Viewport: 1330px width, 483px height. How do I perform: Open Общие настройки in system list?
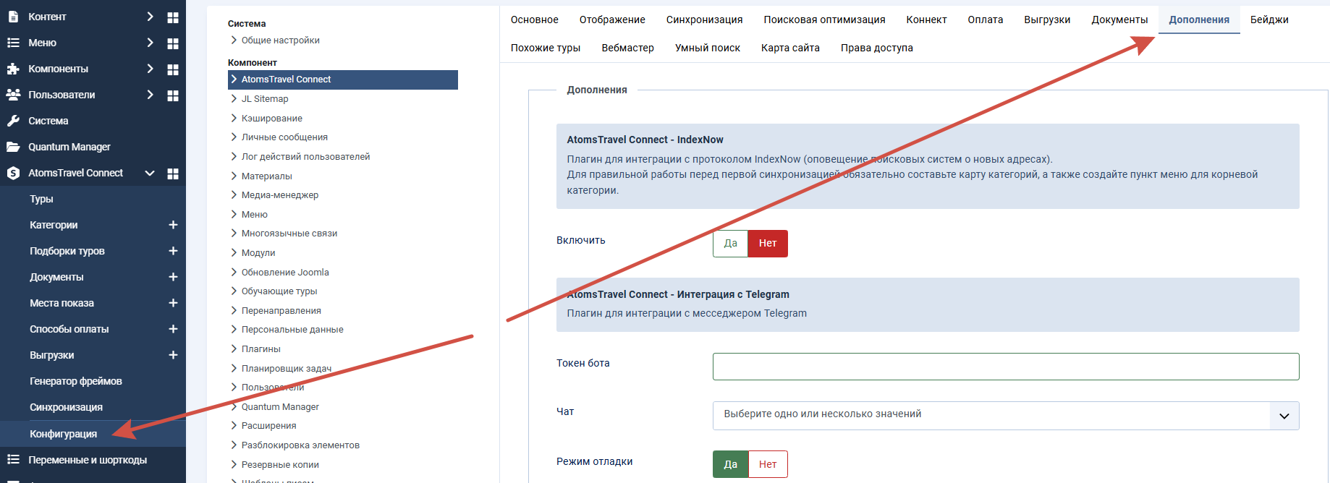click(280, 40)
